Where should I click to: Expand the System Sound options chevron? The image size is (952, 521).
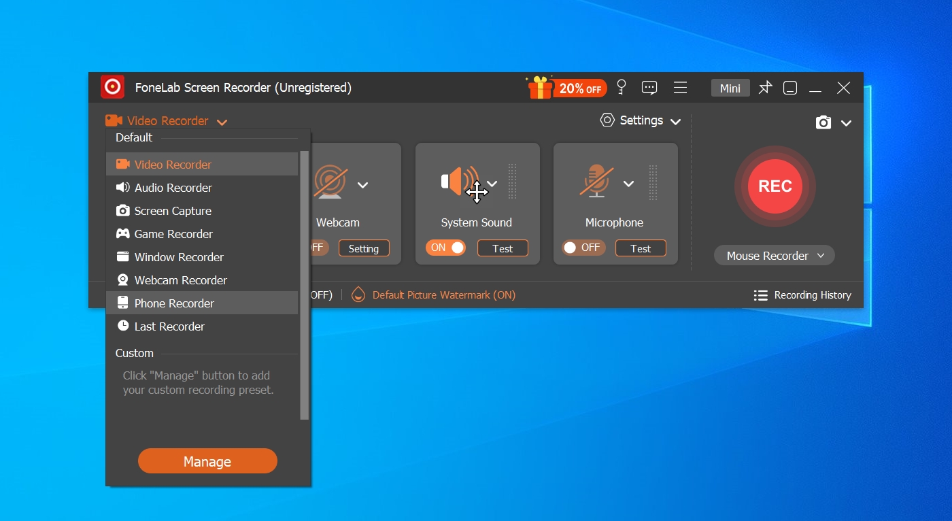pos(492,184)
